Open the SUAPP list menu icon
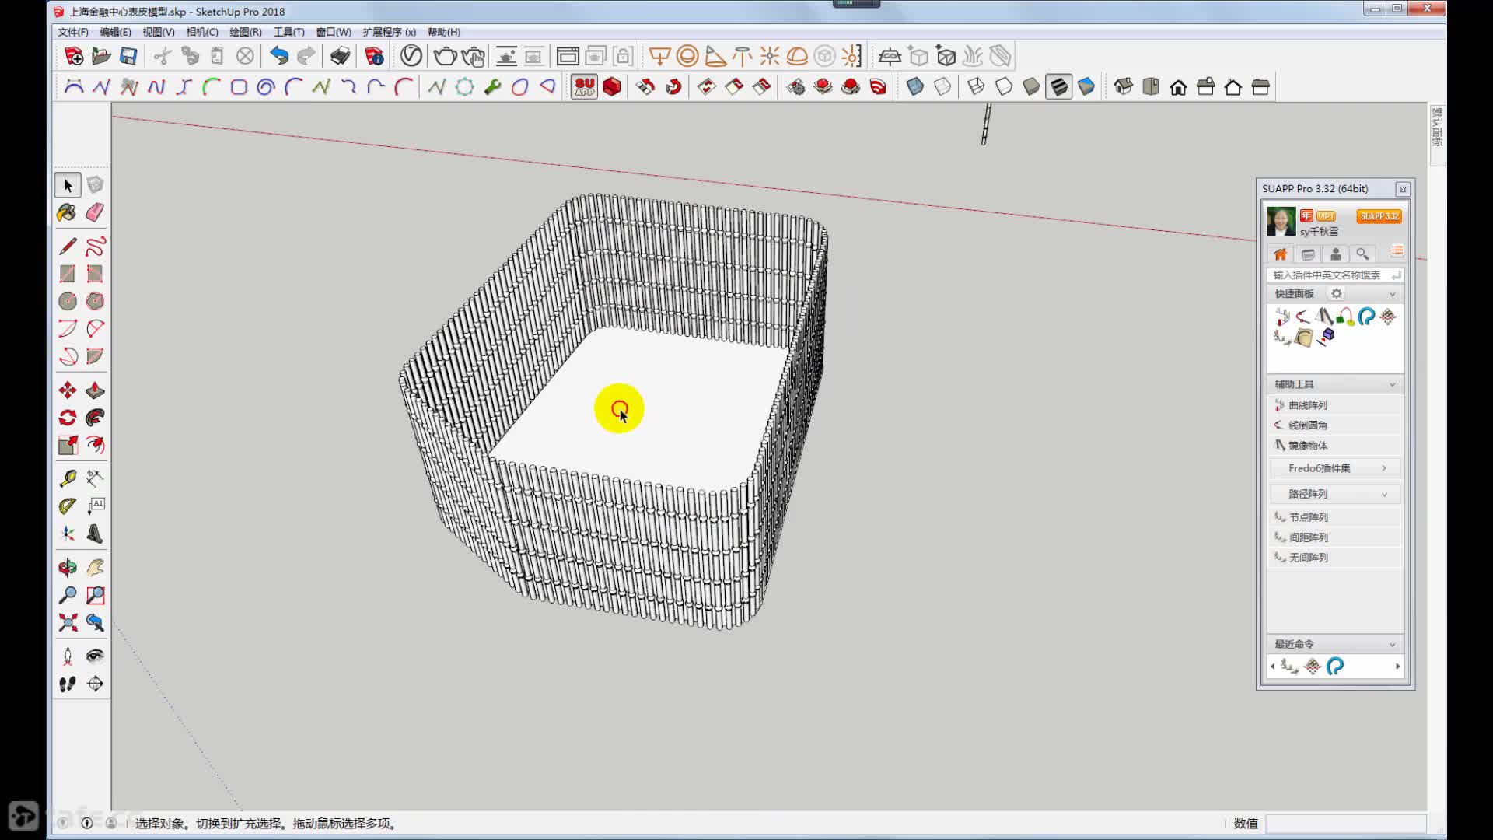This screenshot has height=840, width=1493. (x=1397, y=252)
